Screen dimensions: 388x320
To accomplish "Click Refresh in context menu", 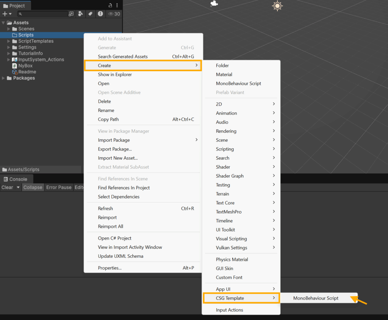I will click(x=143, y=209).
